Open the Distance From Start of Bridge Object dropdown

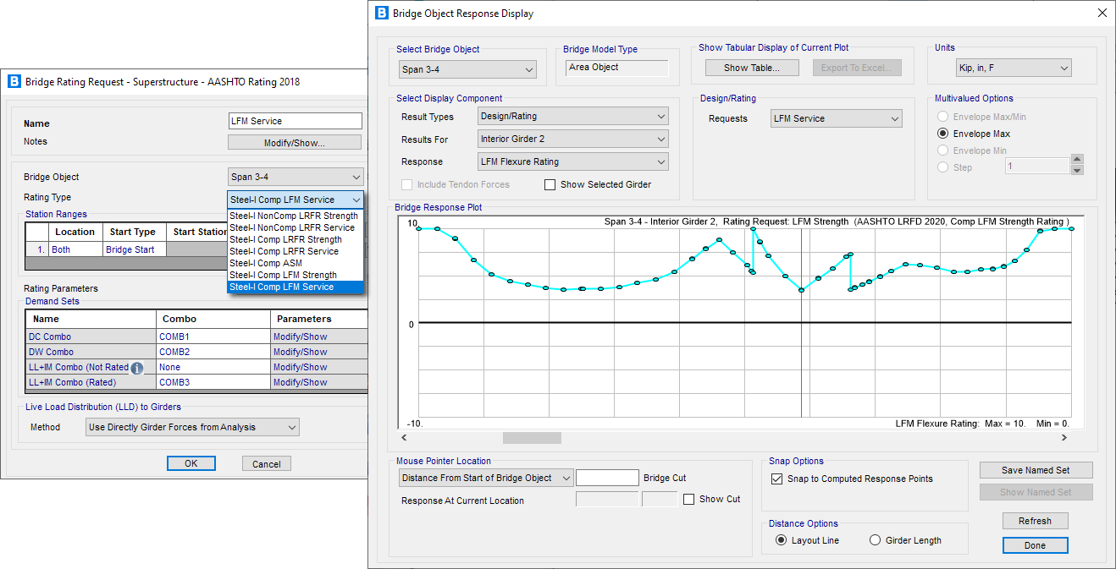486,478
